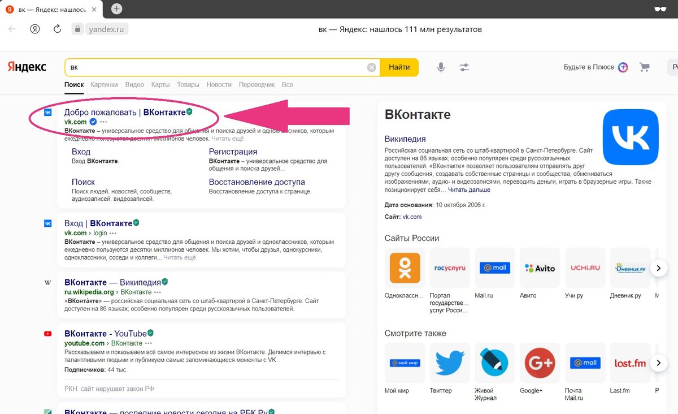Click Будьте в Плюсе text

coord(589,67)
